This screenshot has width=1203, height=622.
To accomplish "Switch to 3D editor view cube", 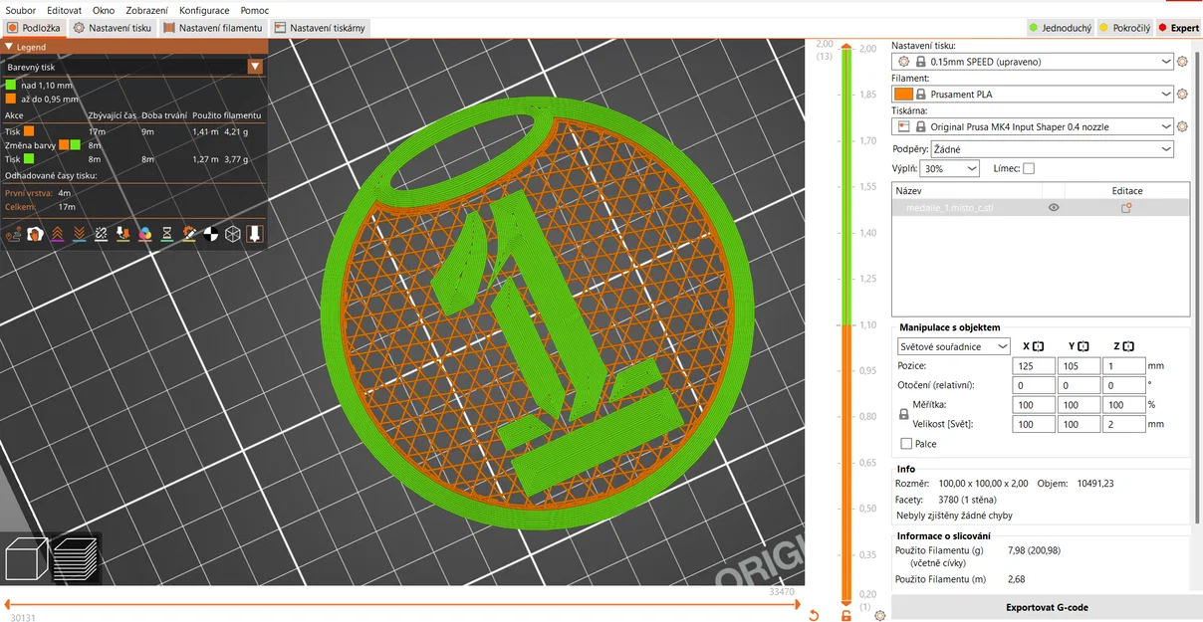I will click(x=27, y=559).
